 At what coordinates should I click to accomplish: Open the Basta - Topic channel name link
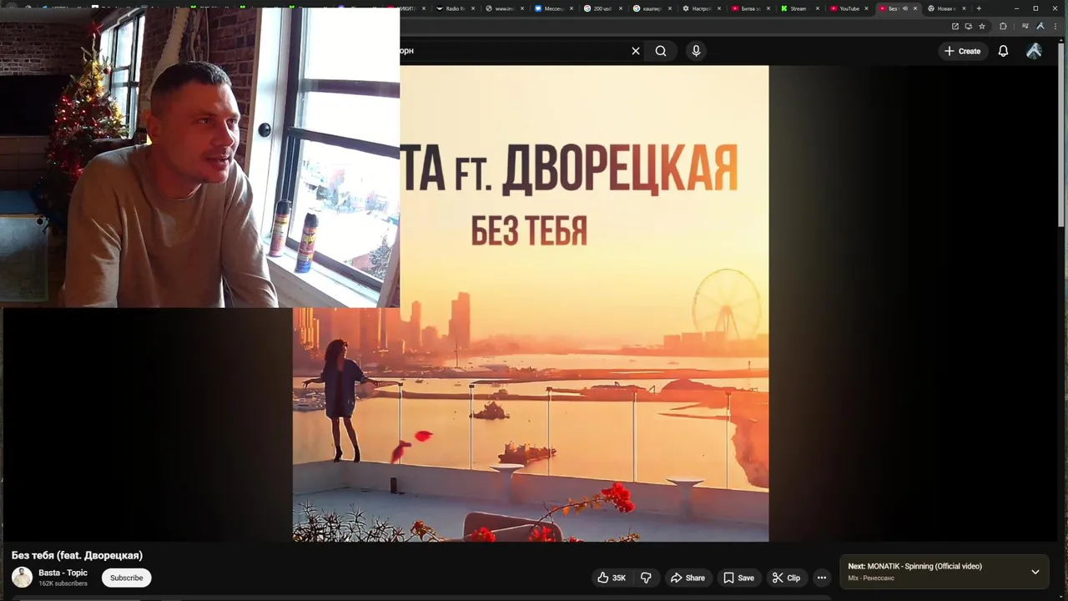[x=63, y=573]
